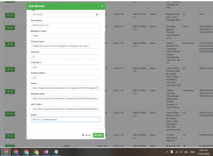This screenshot has width=213, height=156.
Task: Click the SKU LABEL URL field
Action: tap(65, 109)
